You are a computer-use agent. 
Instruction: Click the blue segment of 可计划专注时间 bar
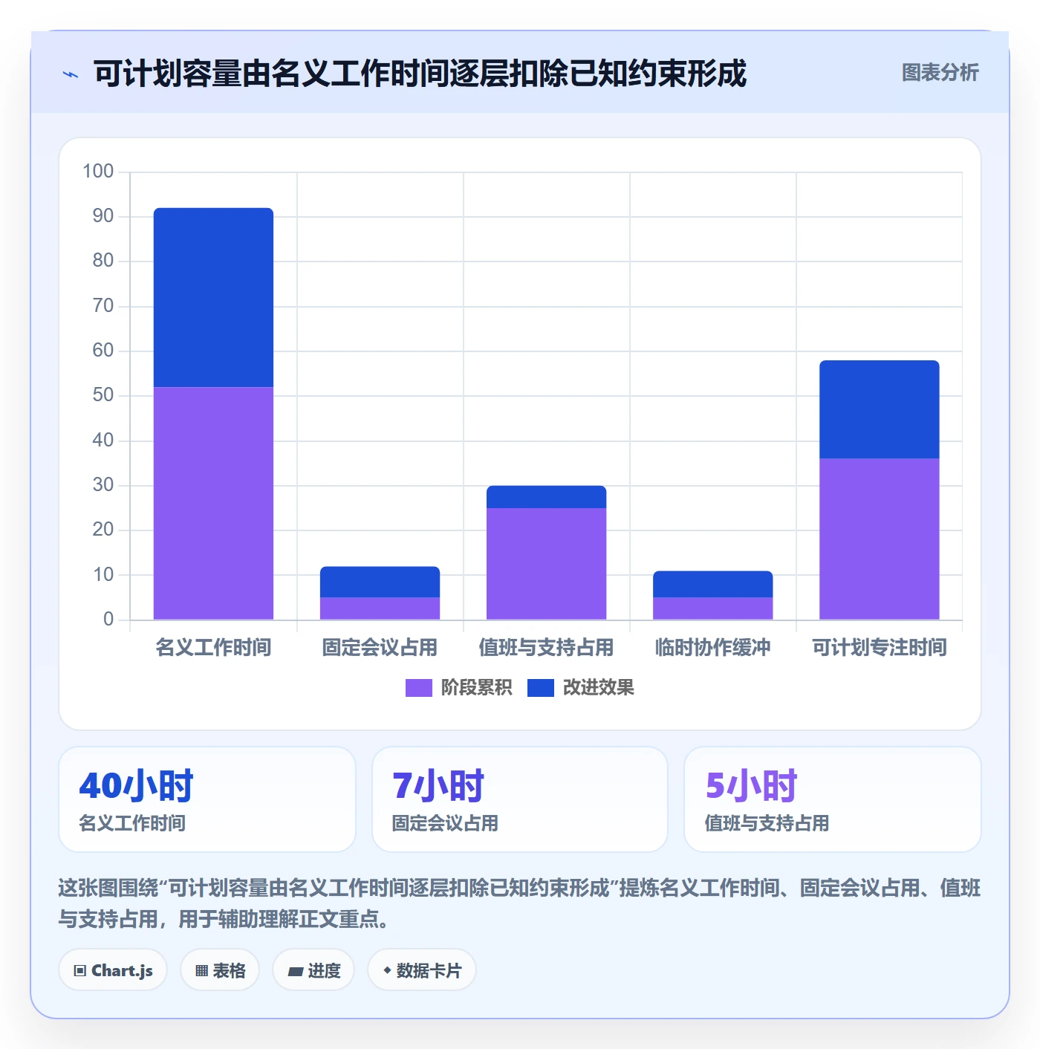click(879, 409)
